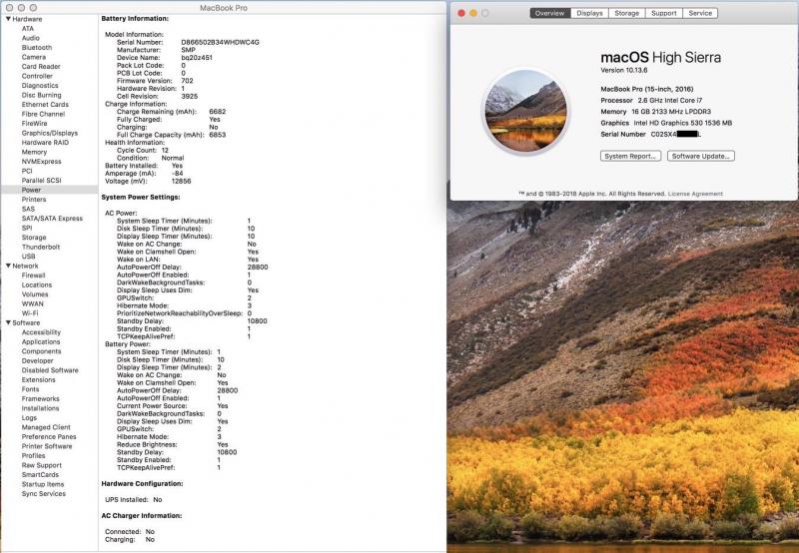Choose Applications under Software

point(41,341)
